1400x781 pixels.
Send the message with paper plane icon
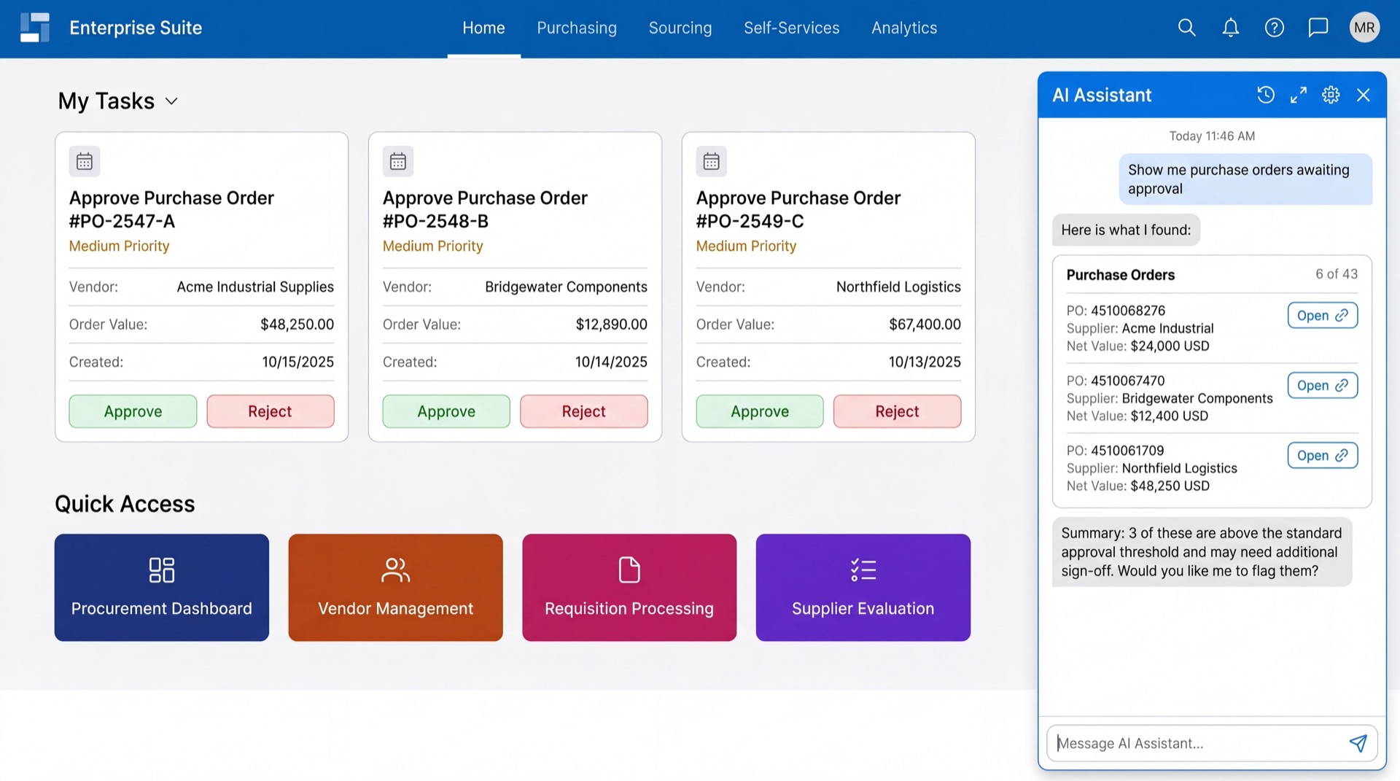click(1358, 743)
